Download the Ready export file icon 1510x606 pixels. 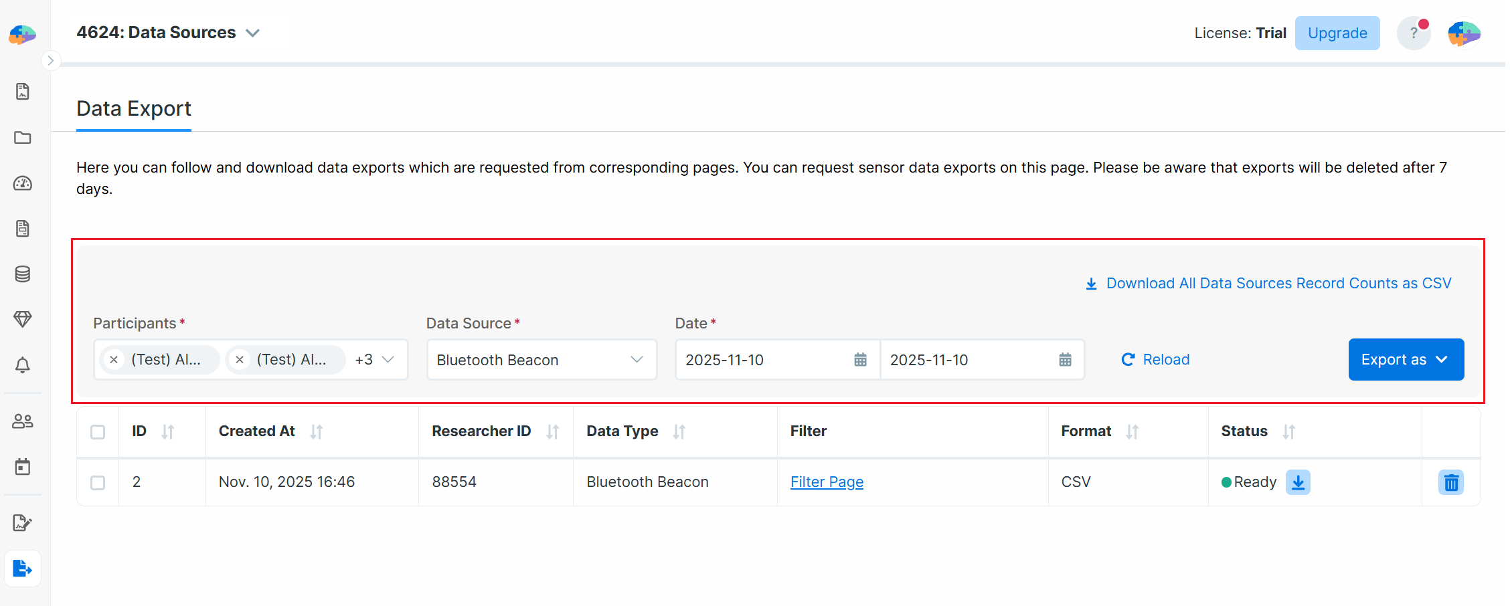pyautogui.click(x=1298, y=482)
